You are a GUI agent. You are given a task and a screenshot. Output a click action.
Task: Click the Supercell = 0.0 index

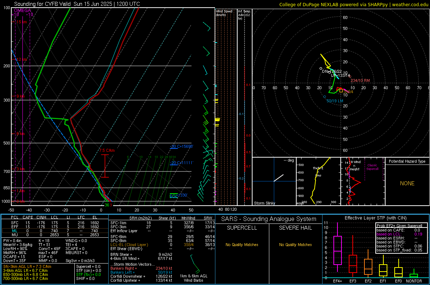coord(88,266)
